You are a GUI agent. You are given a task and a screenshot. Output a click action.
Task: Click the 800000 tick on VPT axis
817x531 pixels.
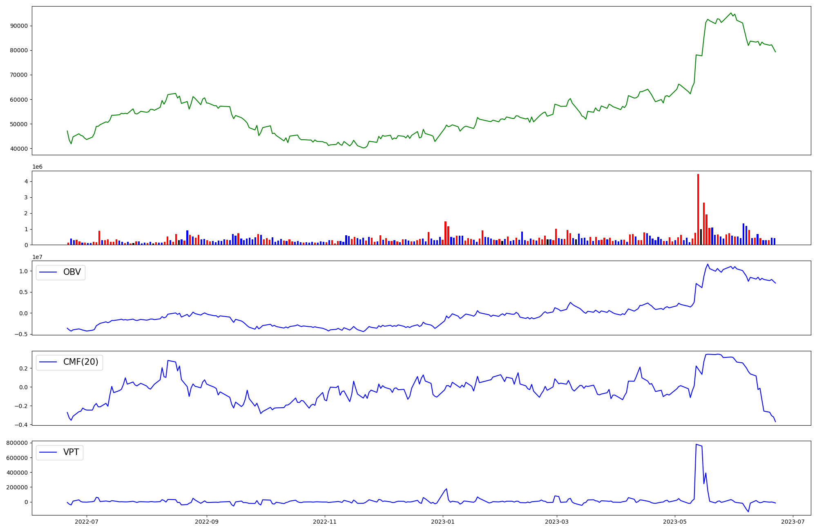pos(17,443)
